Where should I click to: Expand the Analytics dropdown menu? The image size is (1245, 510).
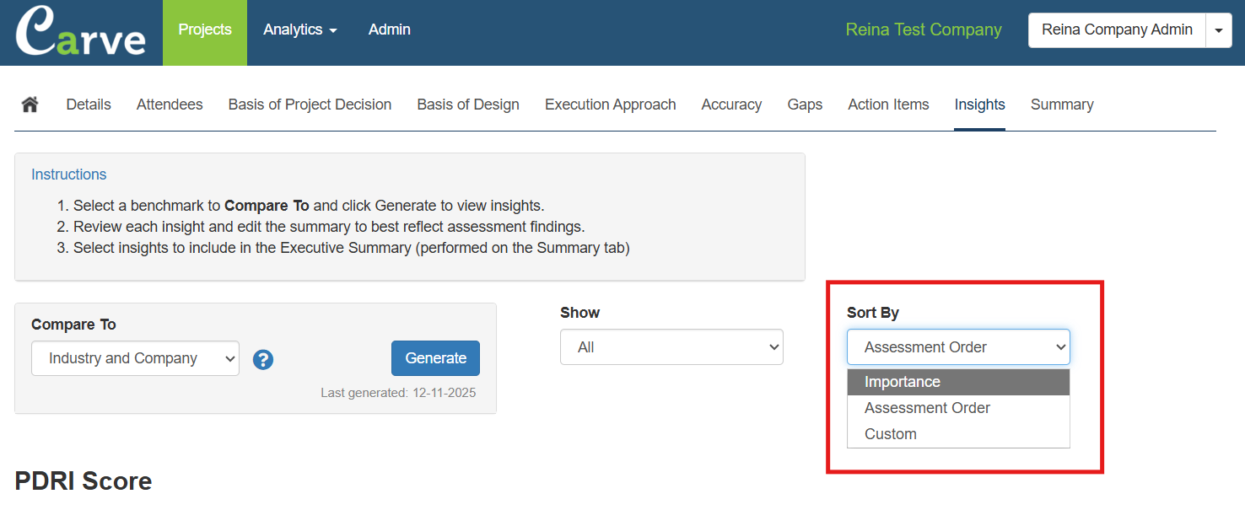299,30
